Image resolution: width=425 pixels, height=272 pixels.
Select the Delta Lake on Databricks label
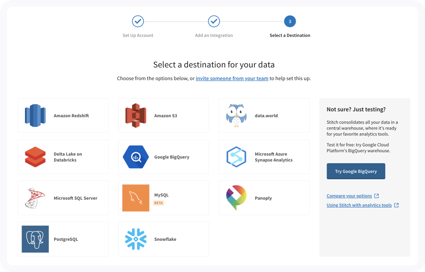pos(68,157)
